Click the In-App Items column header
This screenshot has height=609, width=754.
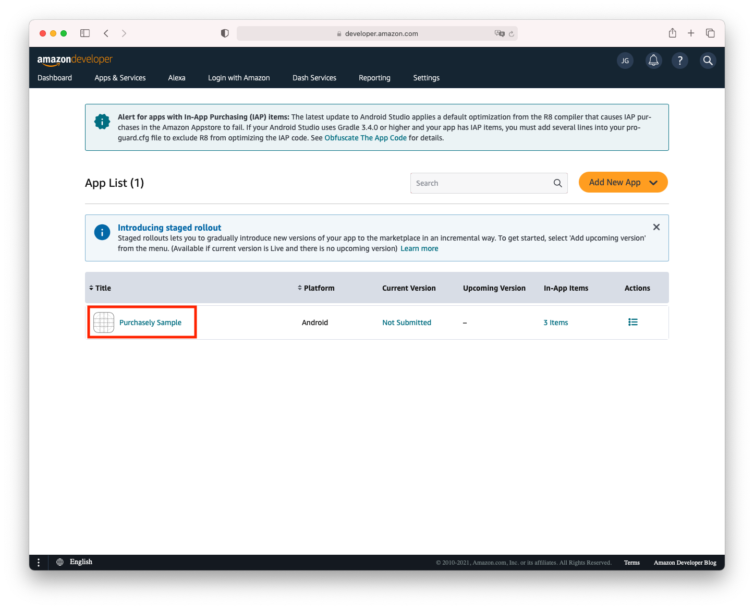566,288
